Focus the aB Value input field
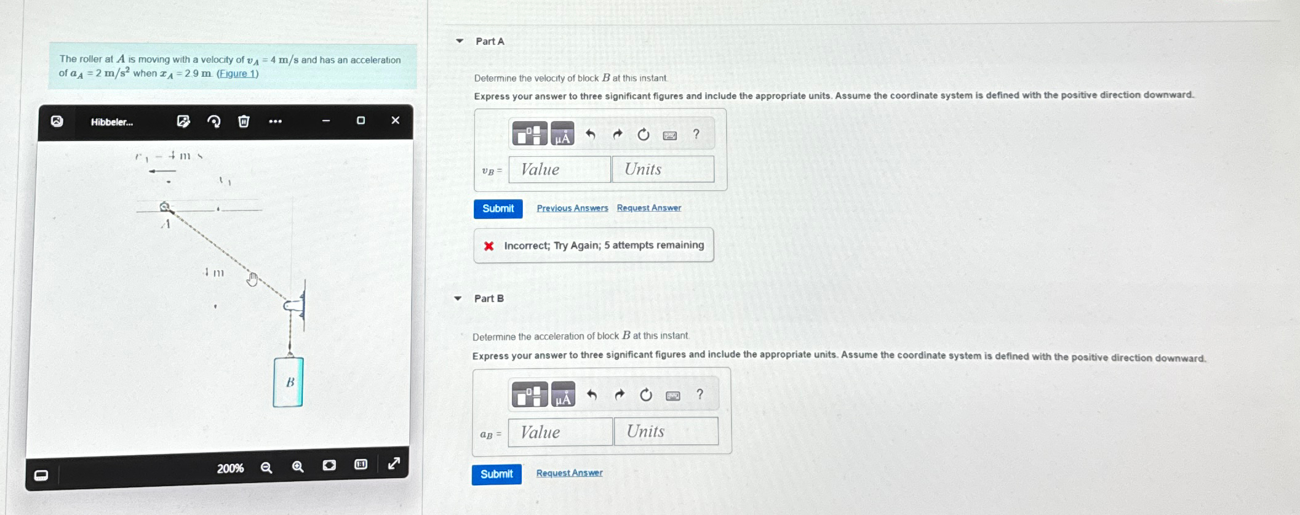This screenshot has height=515, width=1300. pos(560,431)
